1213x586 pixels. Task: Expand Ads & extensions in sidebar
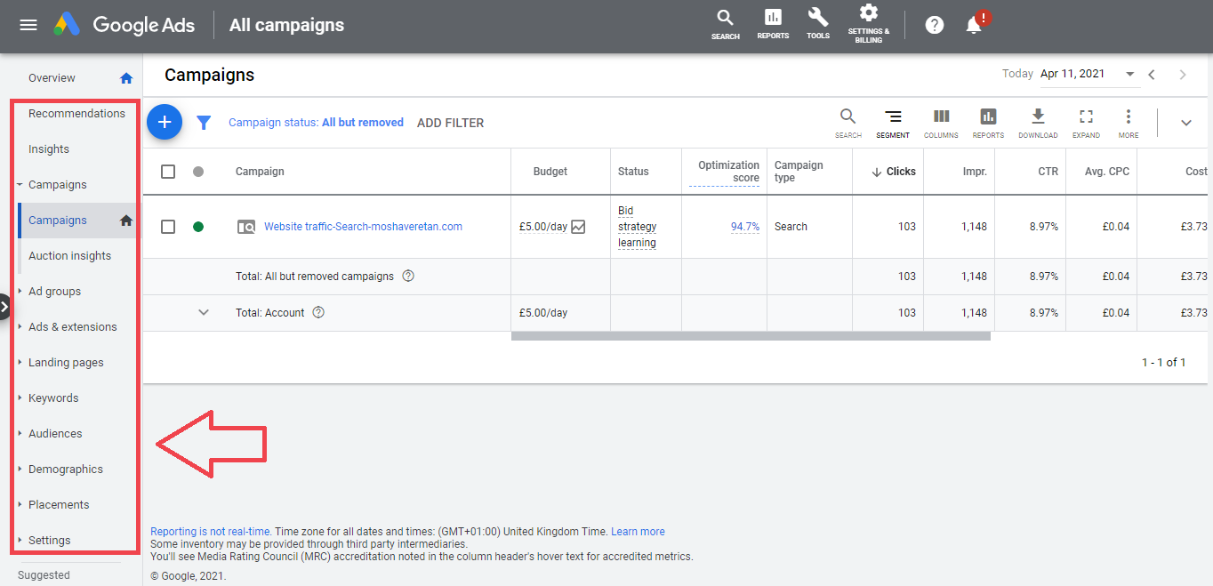point(20,327)
